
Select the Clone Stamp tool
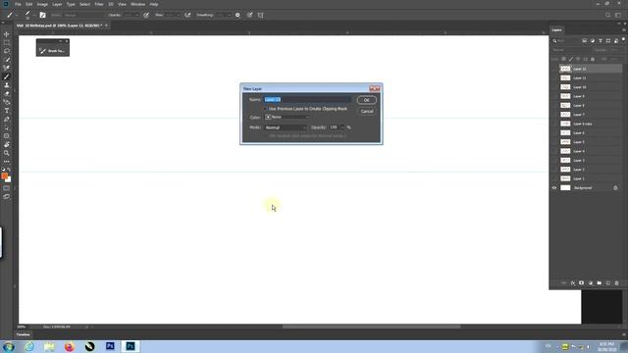7,85
